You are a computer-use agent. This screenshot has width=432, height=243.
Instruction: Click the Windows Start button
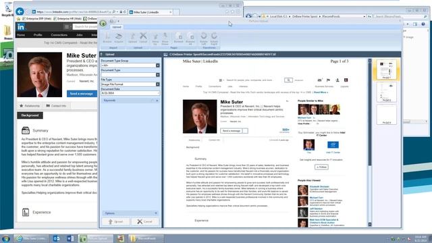(6, 238)
